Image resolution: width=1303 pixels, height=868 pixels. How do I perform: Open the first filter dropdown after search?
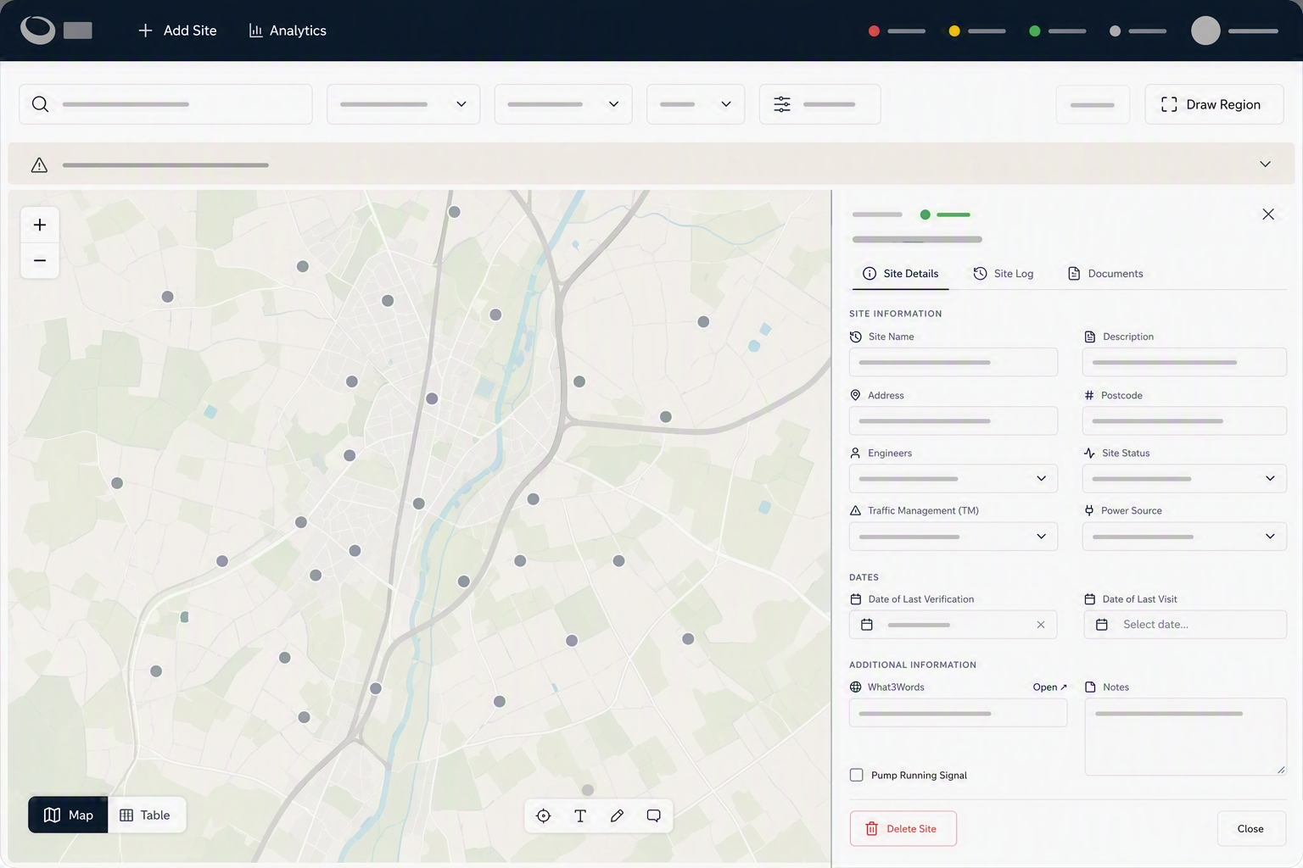click(x=403, y=104)
